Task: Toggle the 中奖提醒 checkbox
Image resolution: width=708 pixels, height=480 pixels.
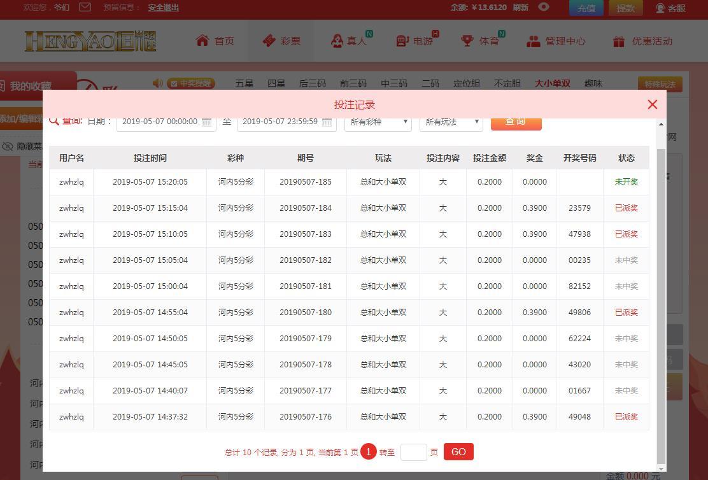Action: [174, 83]
